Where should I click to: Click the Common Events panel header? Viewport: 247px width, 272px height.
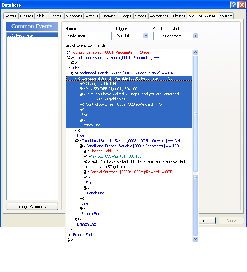coord(32,26)
